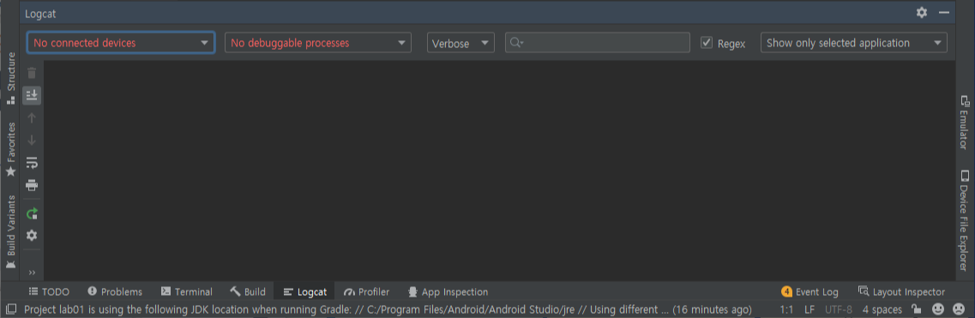Open the No connected devices dropdown
This screenshot has height=318, width=975.
click(x=121, y=42)
